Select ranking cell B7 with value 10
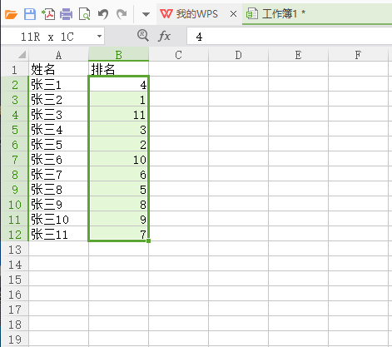This screenshot has height=347, width=392. [119, 159]
